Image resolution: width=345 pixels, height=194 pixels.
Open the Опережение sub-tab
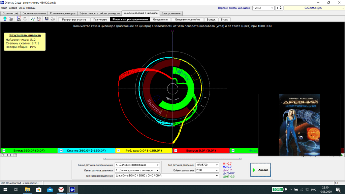(160, 20)
